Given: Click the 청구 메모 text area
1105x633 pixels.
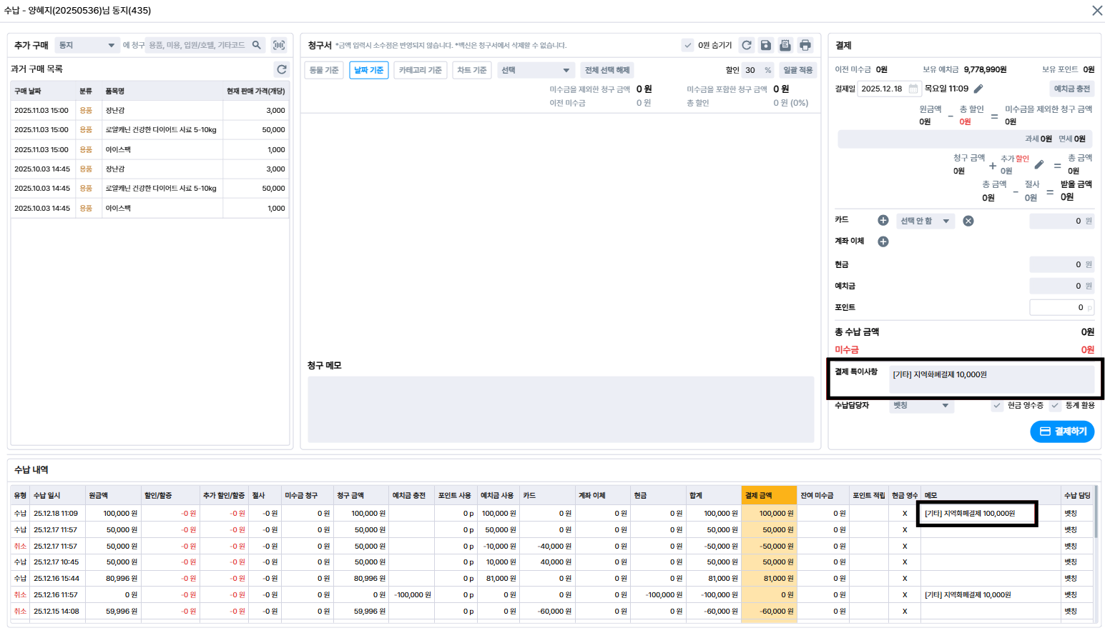Looking at the screenshot, I should [x=561, y=409].
